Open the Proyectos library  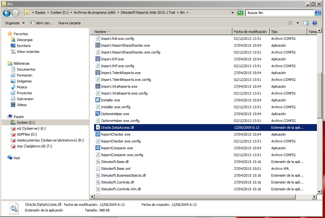(24, 93)
